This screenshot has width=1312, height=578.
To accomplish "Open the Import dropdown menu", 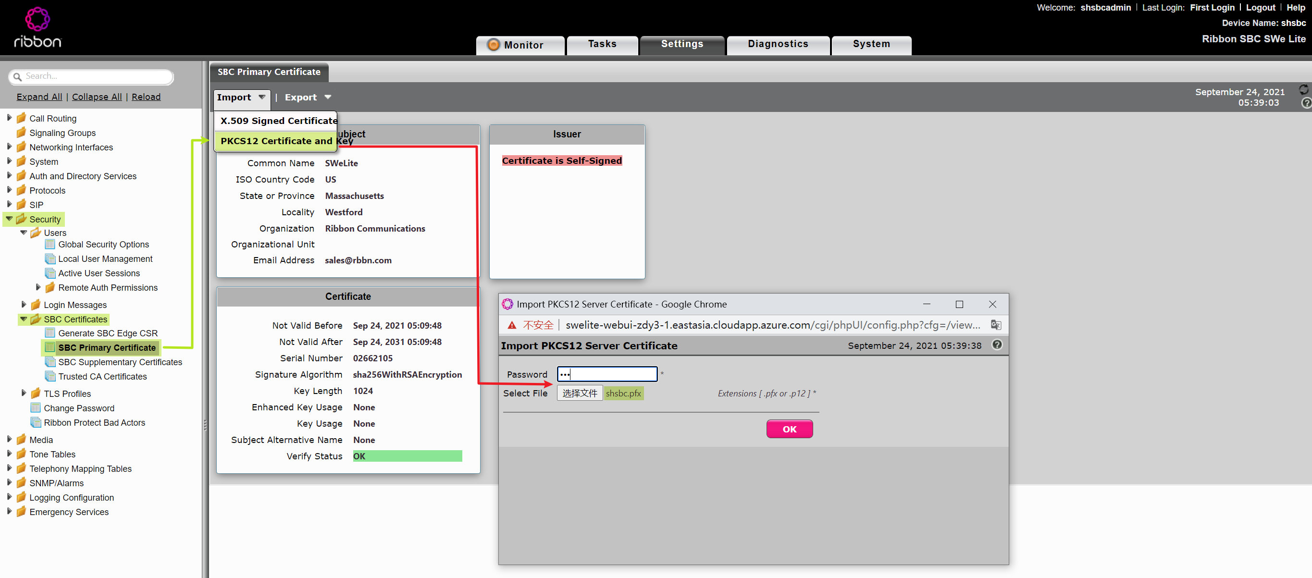I will click(241, 97).
